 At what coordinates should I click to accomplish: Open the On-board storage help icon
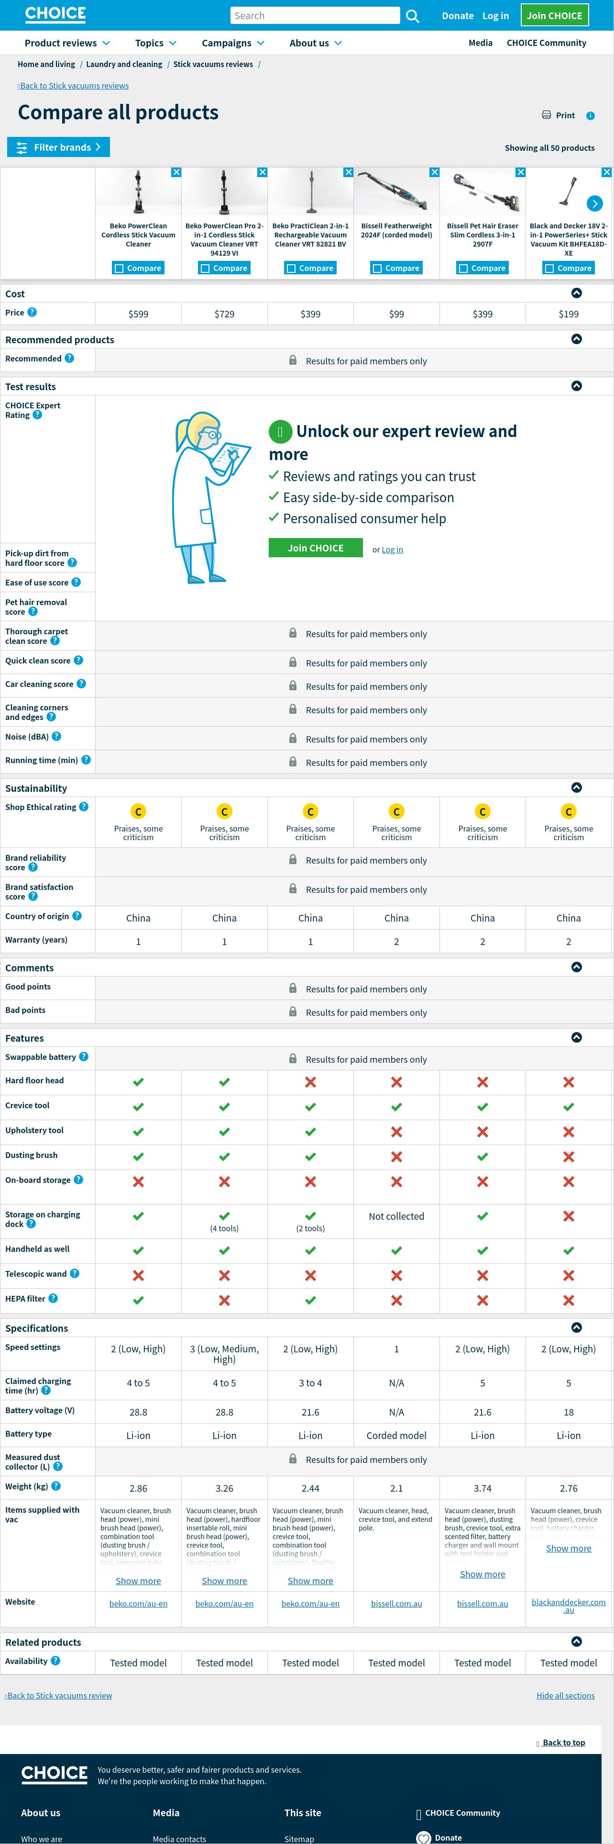pyautogui.click(x=78, y=1180)
